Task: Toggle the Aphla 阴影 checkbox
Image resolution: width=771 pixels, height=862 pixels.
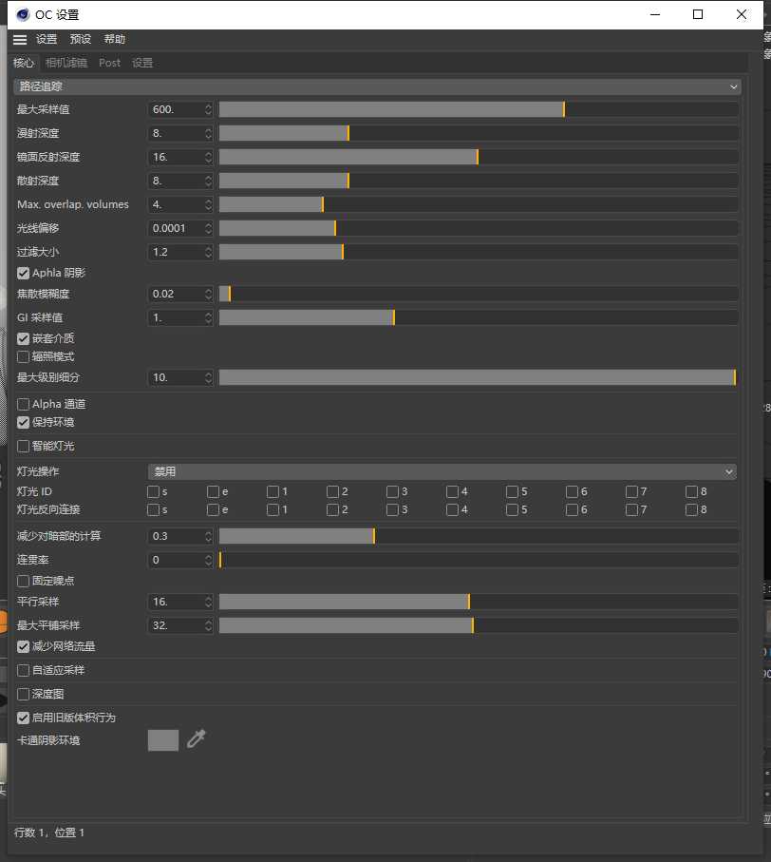Action: [x=23, y=273]
